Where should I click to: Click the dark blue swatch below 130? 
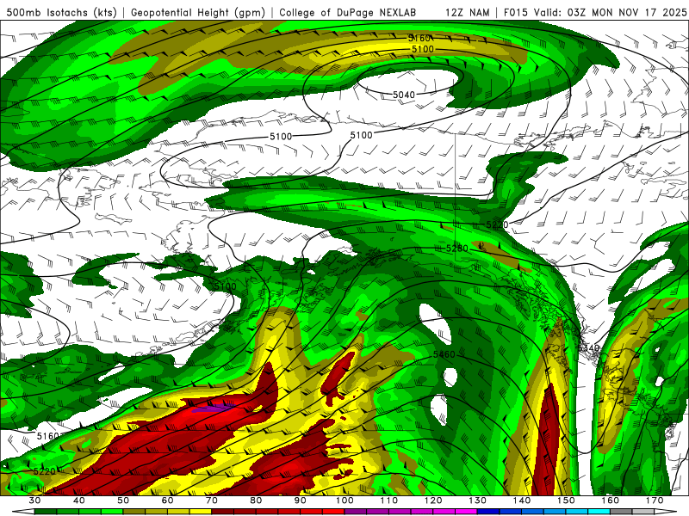click(488, 512)
